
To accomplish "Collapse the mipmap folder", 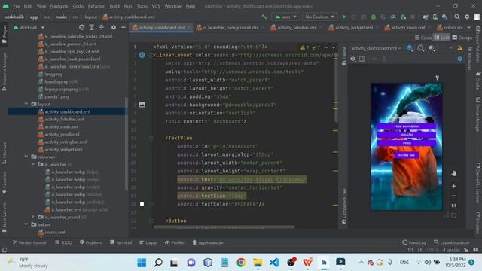I will [26, 157].
